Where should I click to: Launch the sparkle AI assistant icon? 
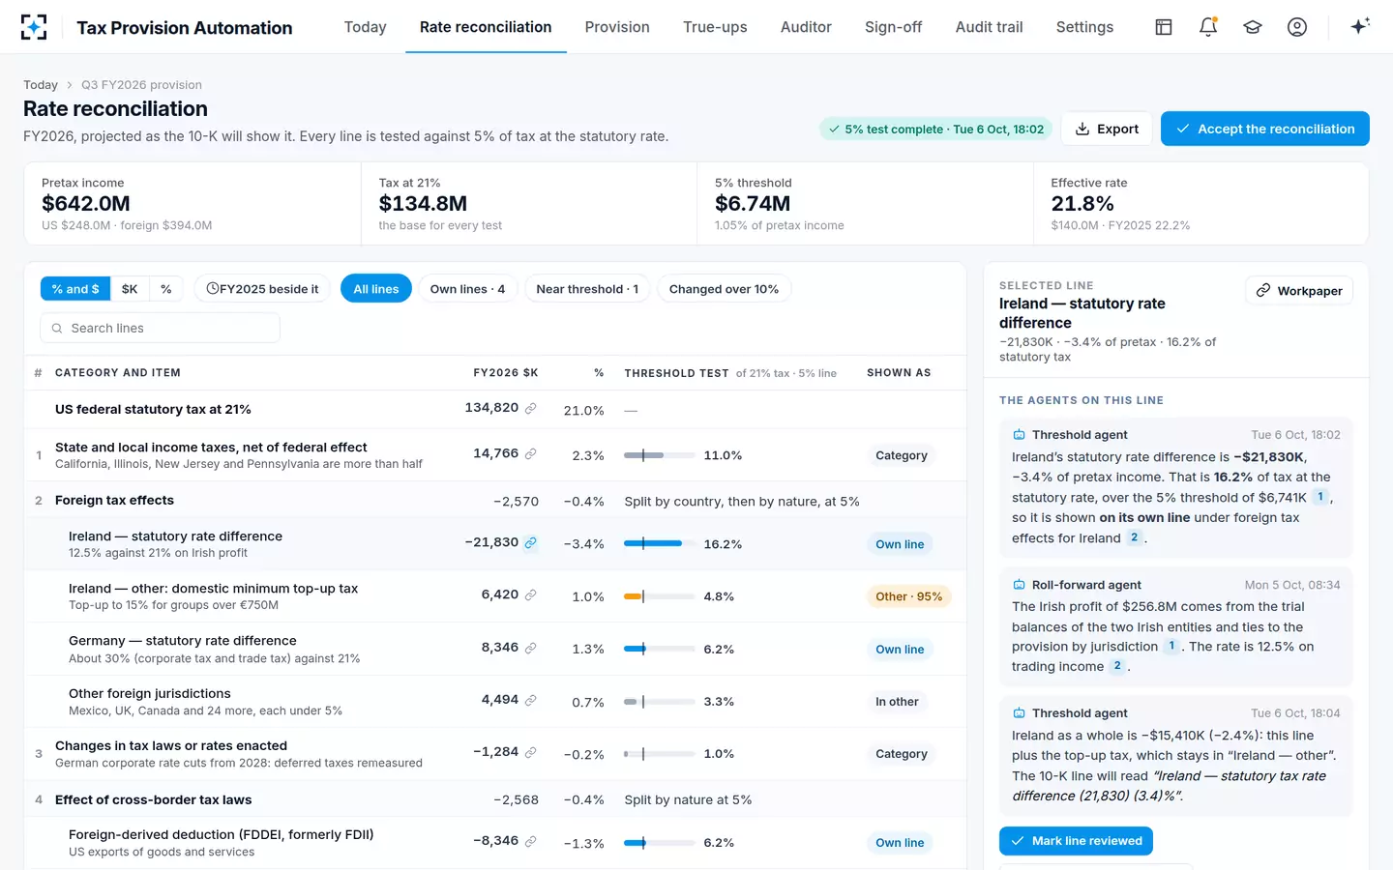[x=1360, y=27]
